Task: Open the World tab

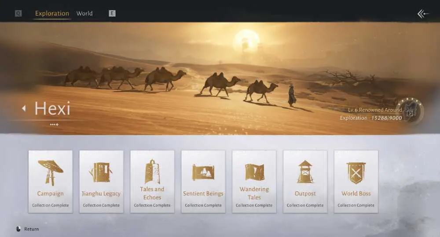Action: 84,14
